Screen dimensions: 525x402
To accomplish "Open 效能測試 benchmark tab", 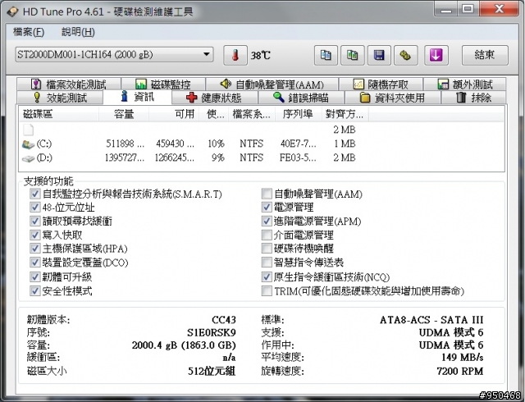I will 60,98.
